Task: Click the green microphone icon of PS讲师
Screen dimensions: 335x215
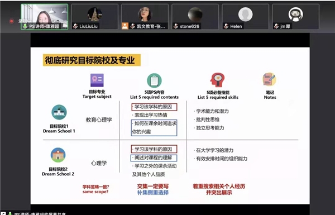Action: (x=25, y=26)
